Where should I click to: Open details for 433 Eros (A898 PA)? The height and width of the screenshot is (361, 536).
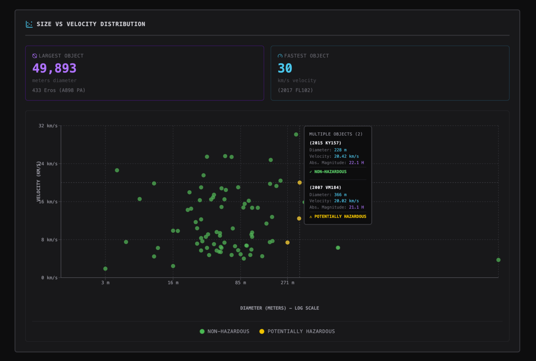59,90
